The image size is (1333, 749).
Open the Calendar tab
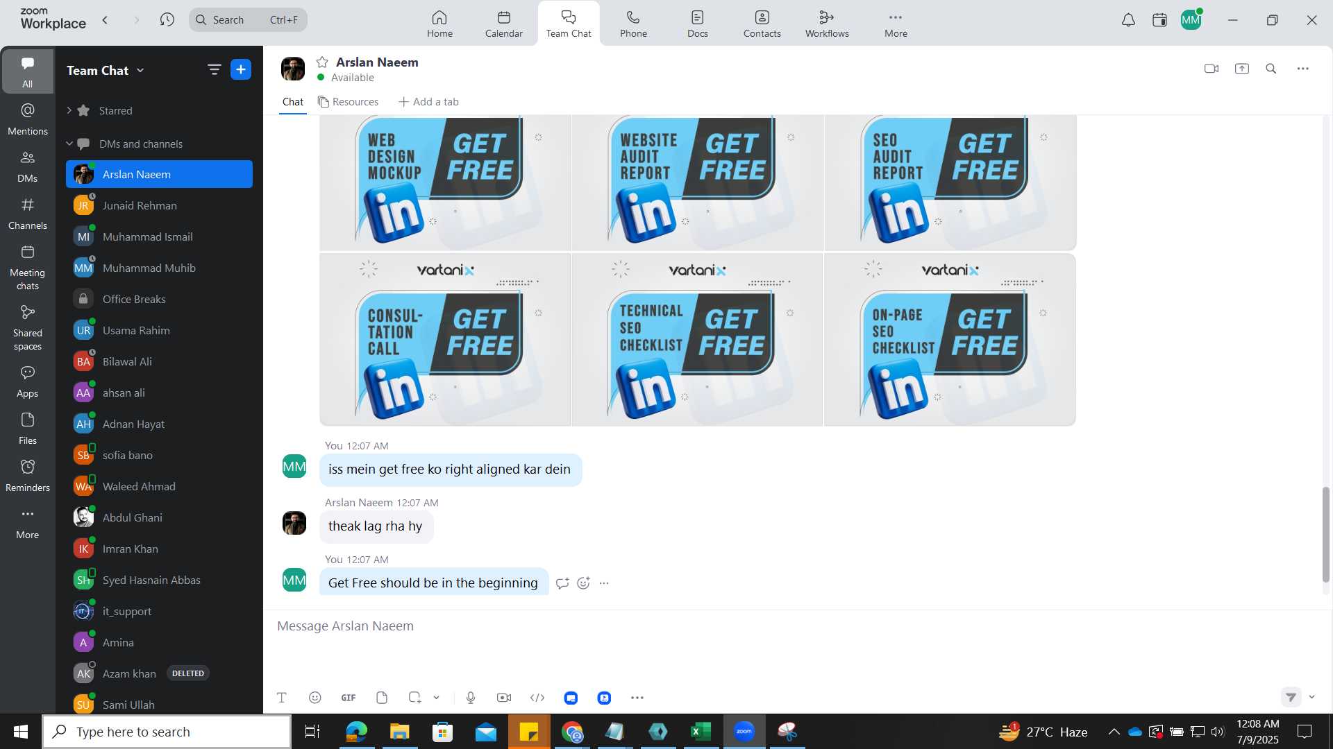click(x=504, y=24)
